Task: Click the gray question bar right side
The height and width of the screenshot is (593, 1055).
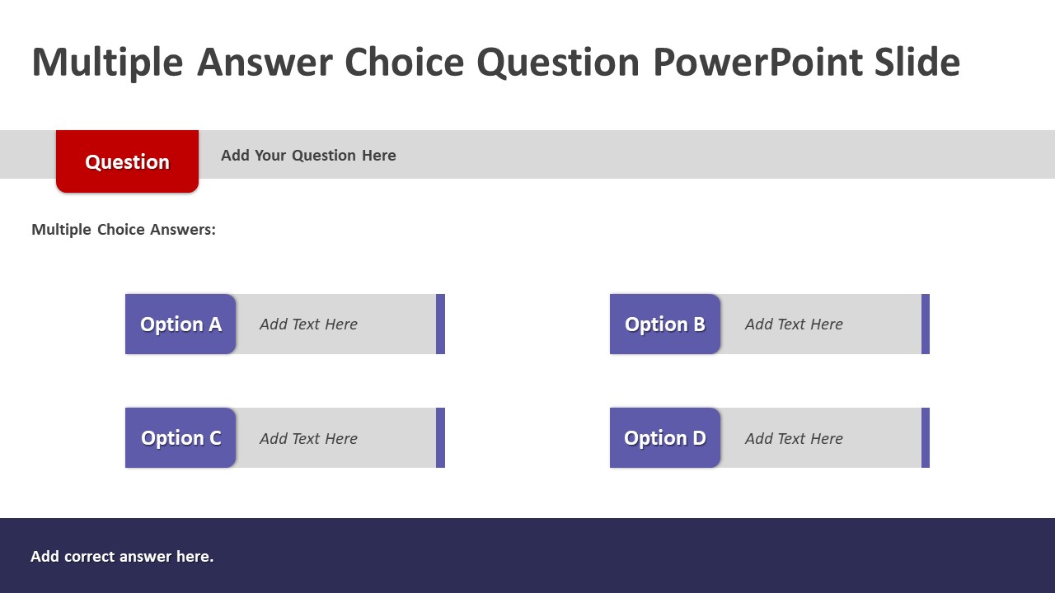Action: tap(725, 154)
